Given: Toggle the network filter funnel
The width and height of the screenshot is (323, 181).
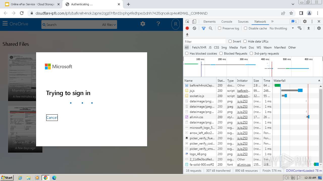Looking at the screenshot, I should (204, 28).
